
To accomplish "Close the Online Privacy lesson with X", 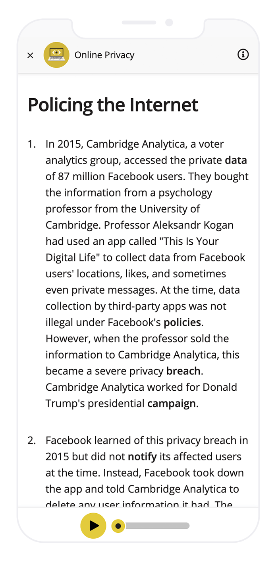I will click(30, 55).
